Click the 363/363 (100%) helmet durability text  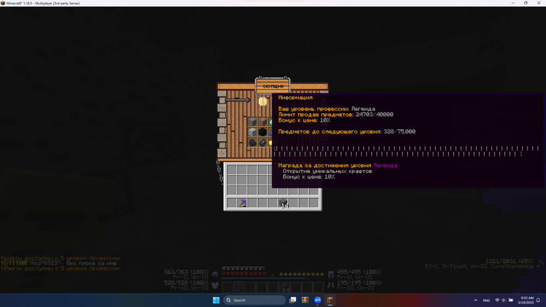[x=186, y=272]
